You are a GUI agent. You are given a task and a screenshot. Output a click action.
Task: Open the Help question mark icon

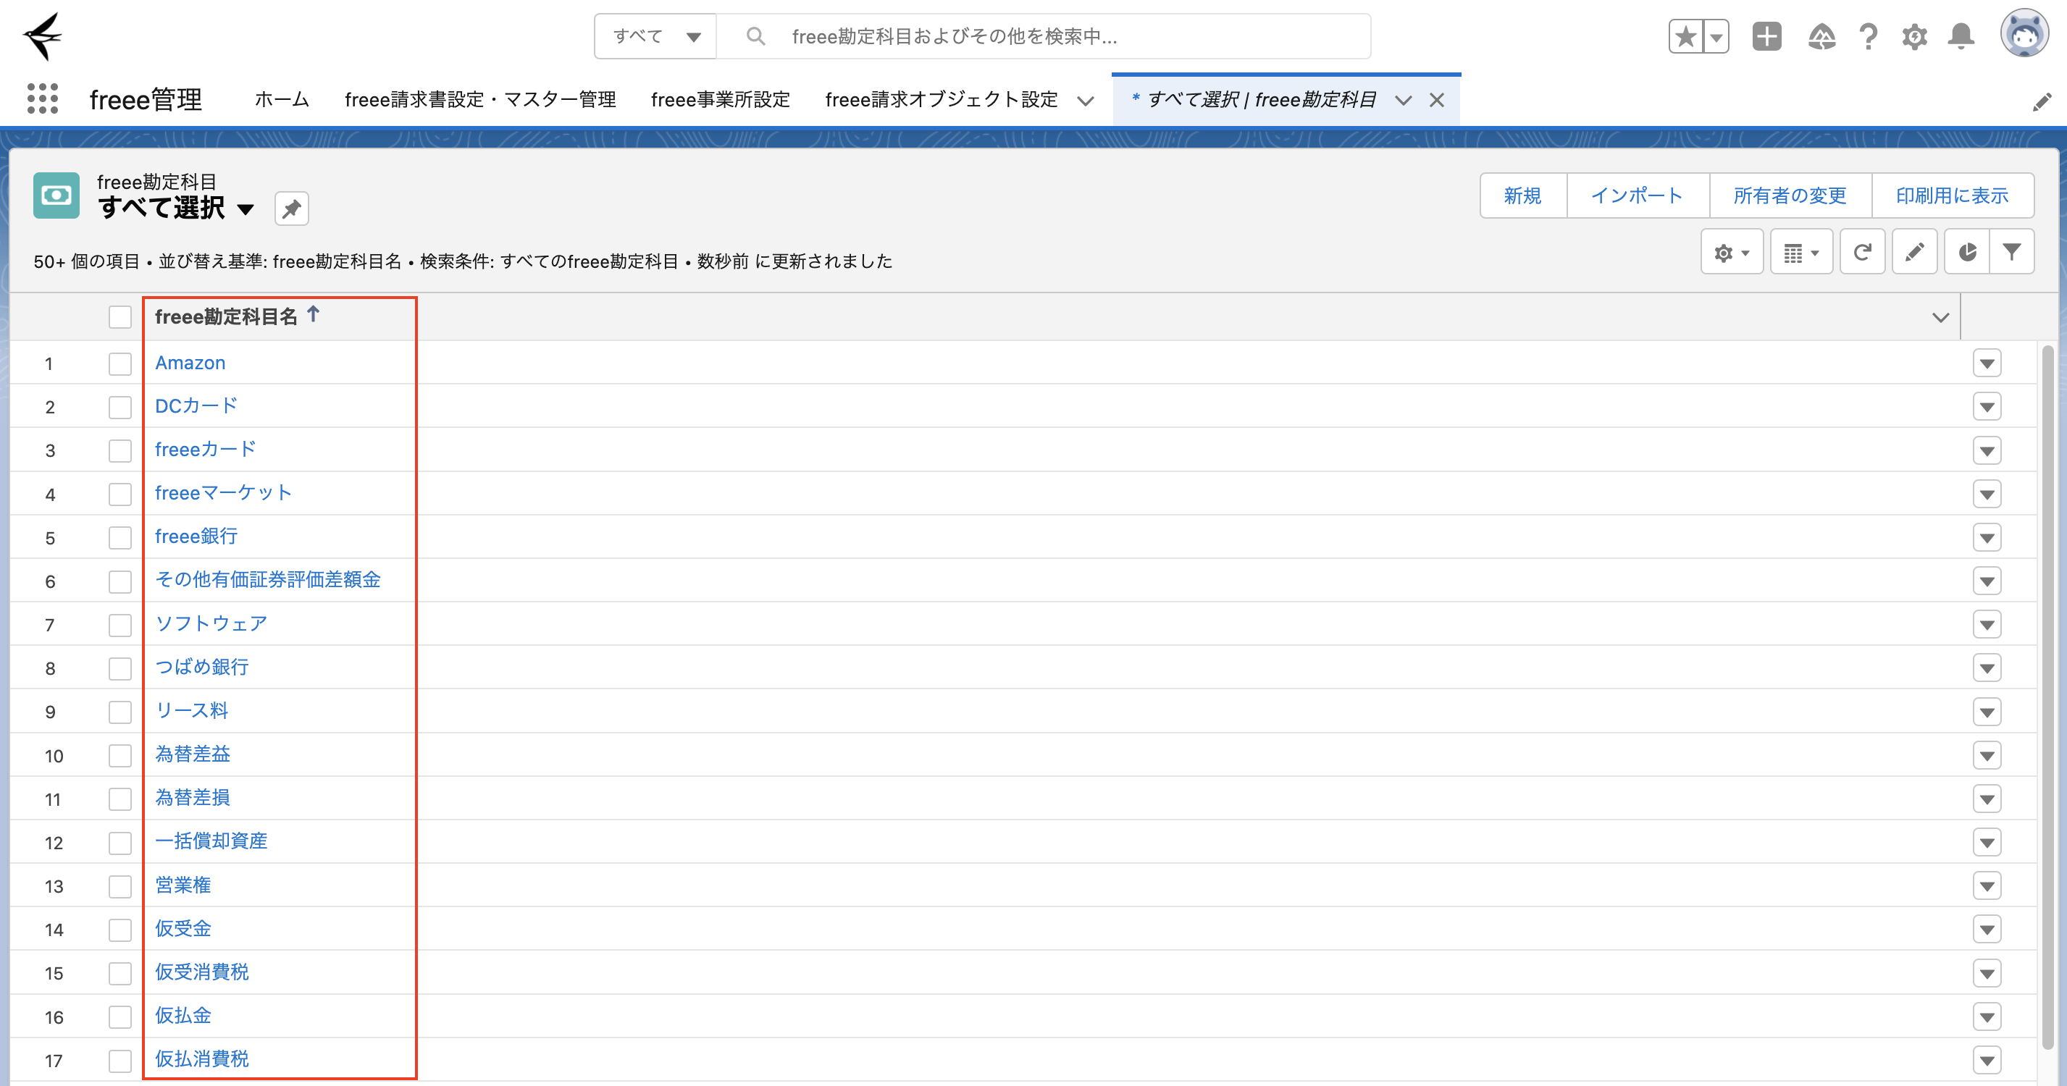coord(1868,36)
